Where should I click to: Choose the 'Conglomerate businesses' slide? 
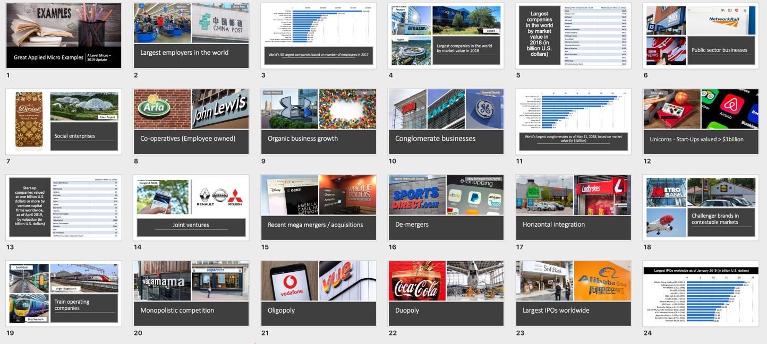click(446, 122)
